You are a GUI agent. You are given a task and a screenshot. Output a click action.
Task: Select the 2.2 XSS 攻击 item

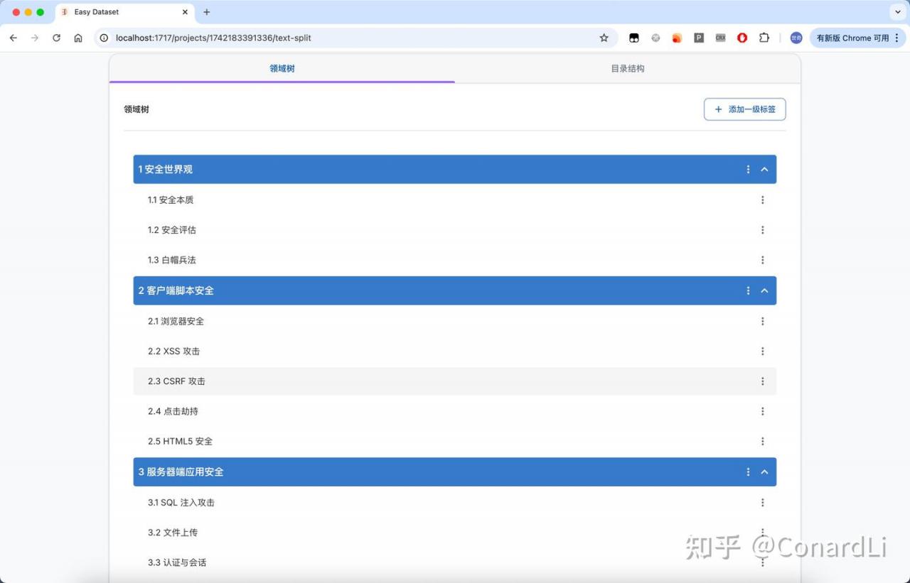pyautogui.click(x=455, y=351)
